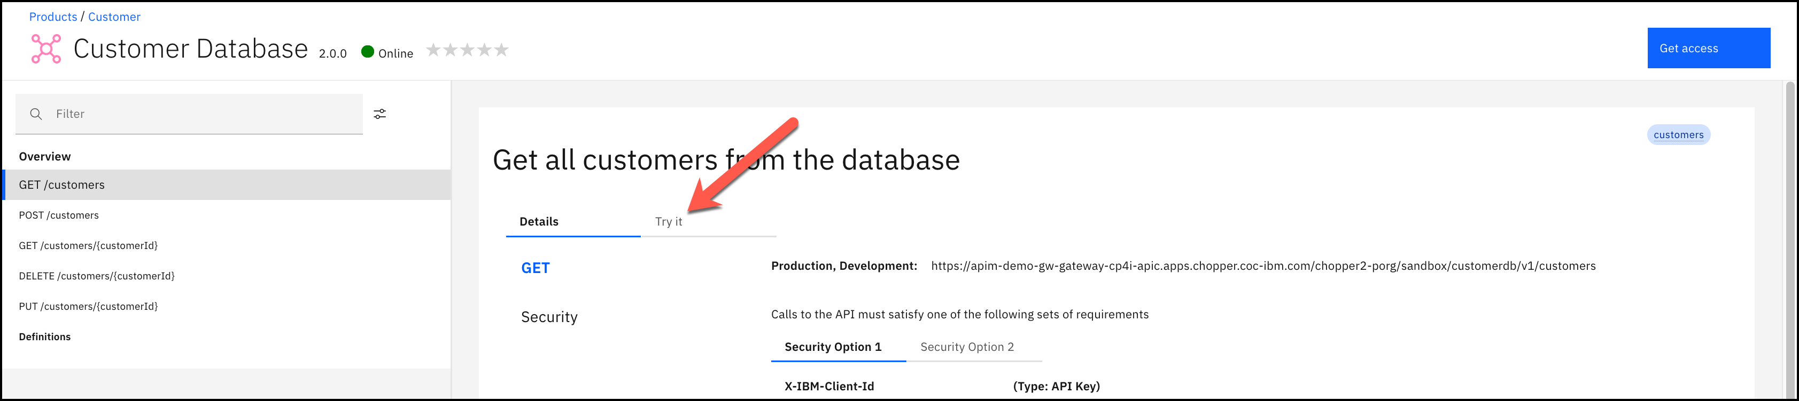Click the green Online status indicator
Image resolution: width=1799 pixels, height=401 pixels.
[367, 52]
